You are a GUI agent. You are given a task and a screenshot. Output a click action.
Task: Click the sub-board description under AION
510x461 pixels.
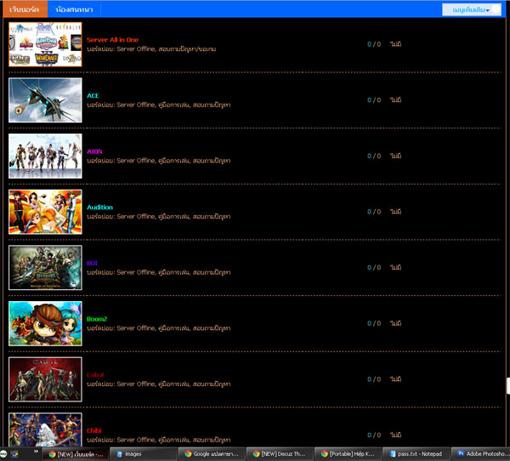click(159, 161)
